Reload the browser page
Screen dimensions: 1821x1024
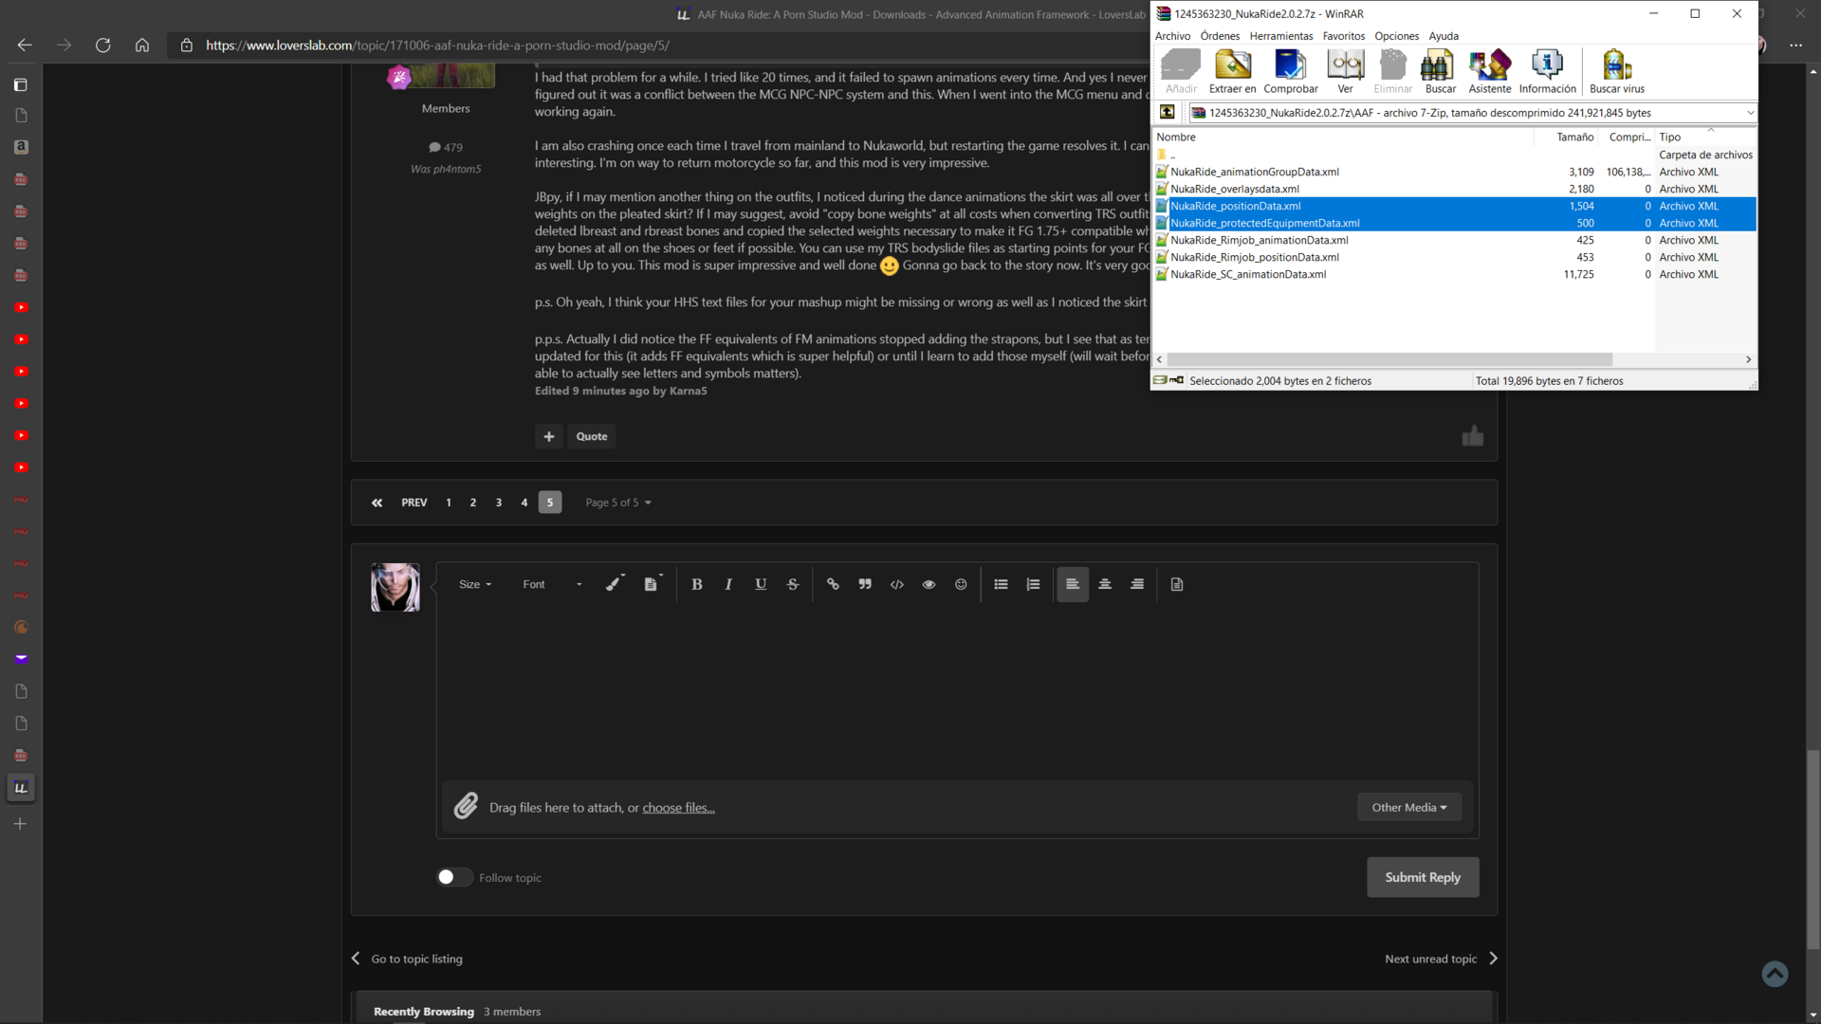[103, 46]
